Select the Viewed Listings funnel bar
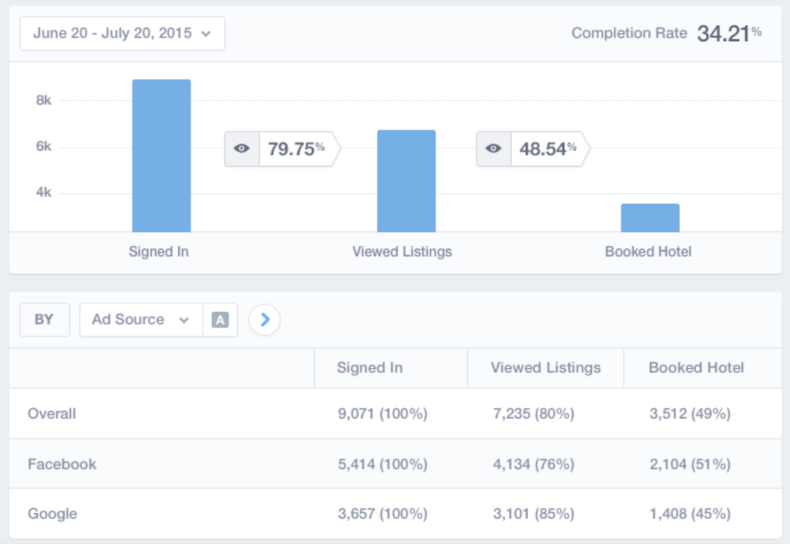Image resolution: width=790 pixels, height=544 pixels. [x=406, y=181]
